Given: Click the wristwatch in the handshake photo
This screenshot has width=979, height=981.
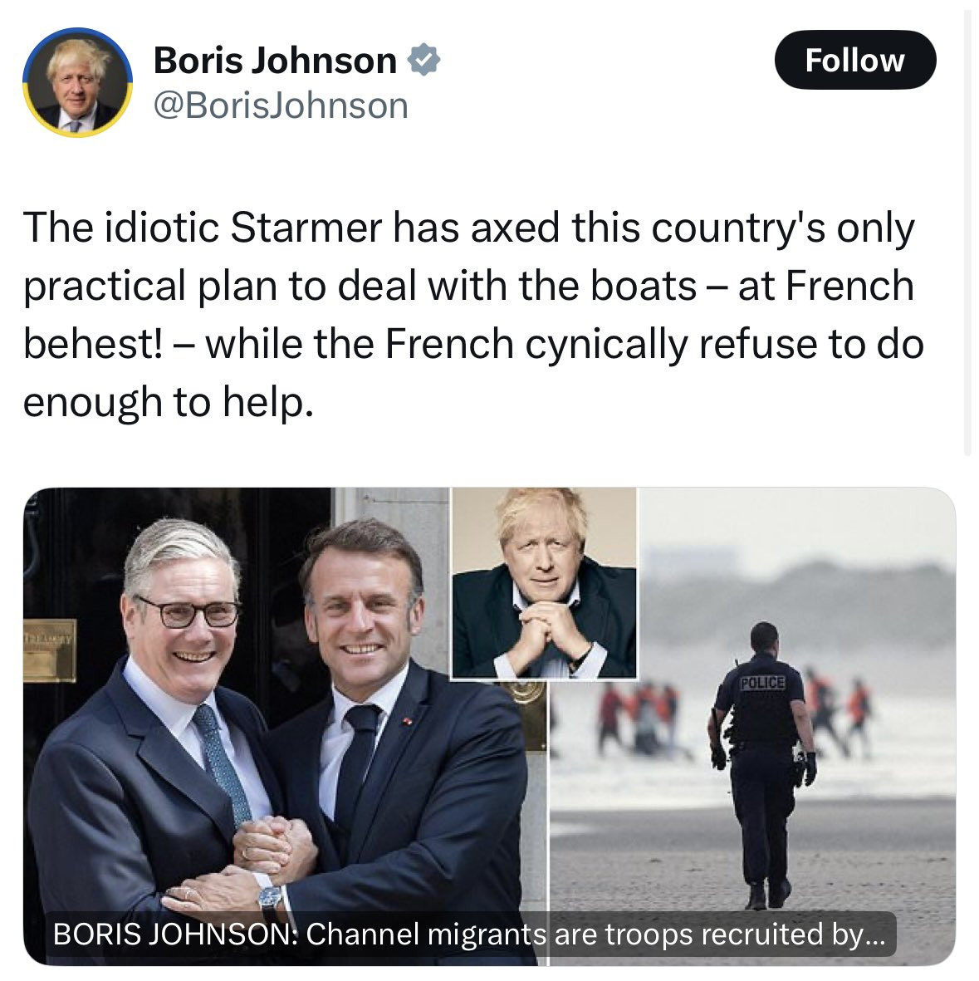Looking at the screenshot, I should point(270,896).
